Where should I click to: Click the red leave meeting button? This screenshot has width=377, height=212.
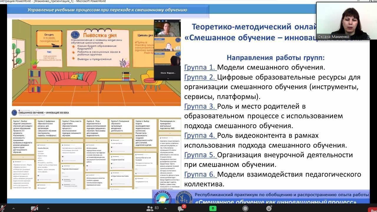372,209
